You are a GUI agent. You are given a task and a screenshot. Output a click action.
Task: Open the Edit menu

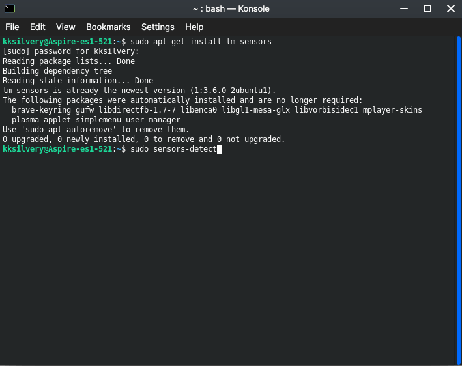click(37, 27)
